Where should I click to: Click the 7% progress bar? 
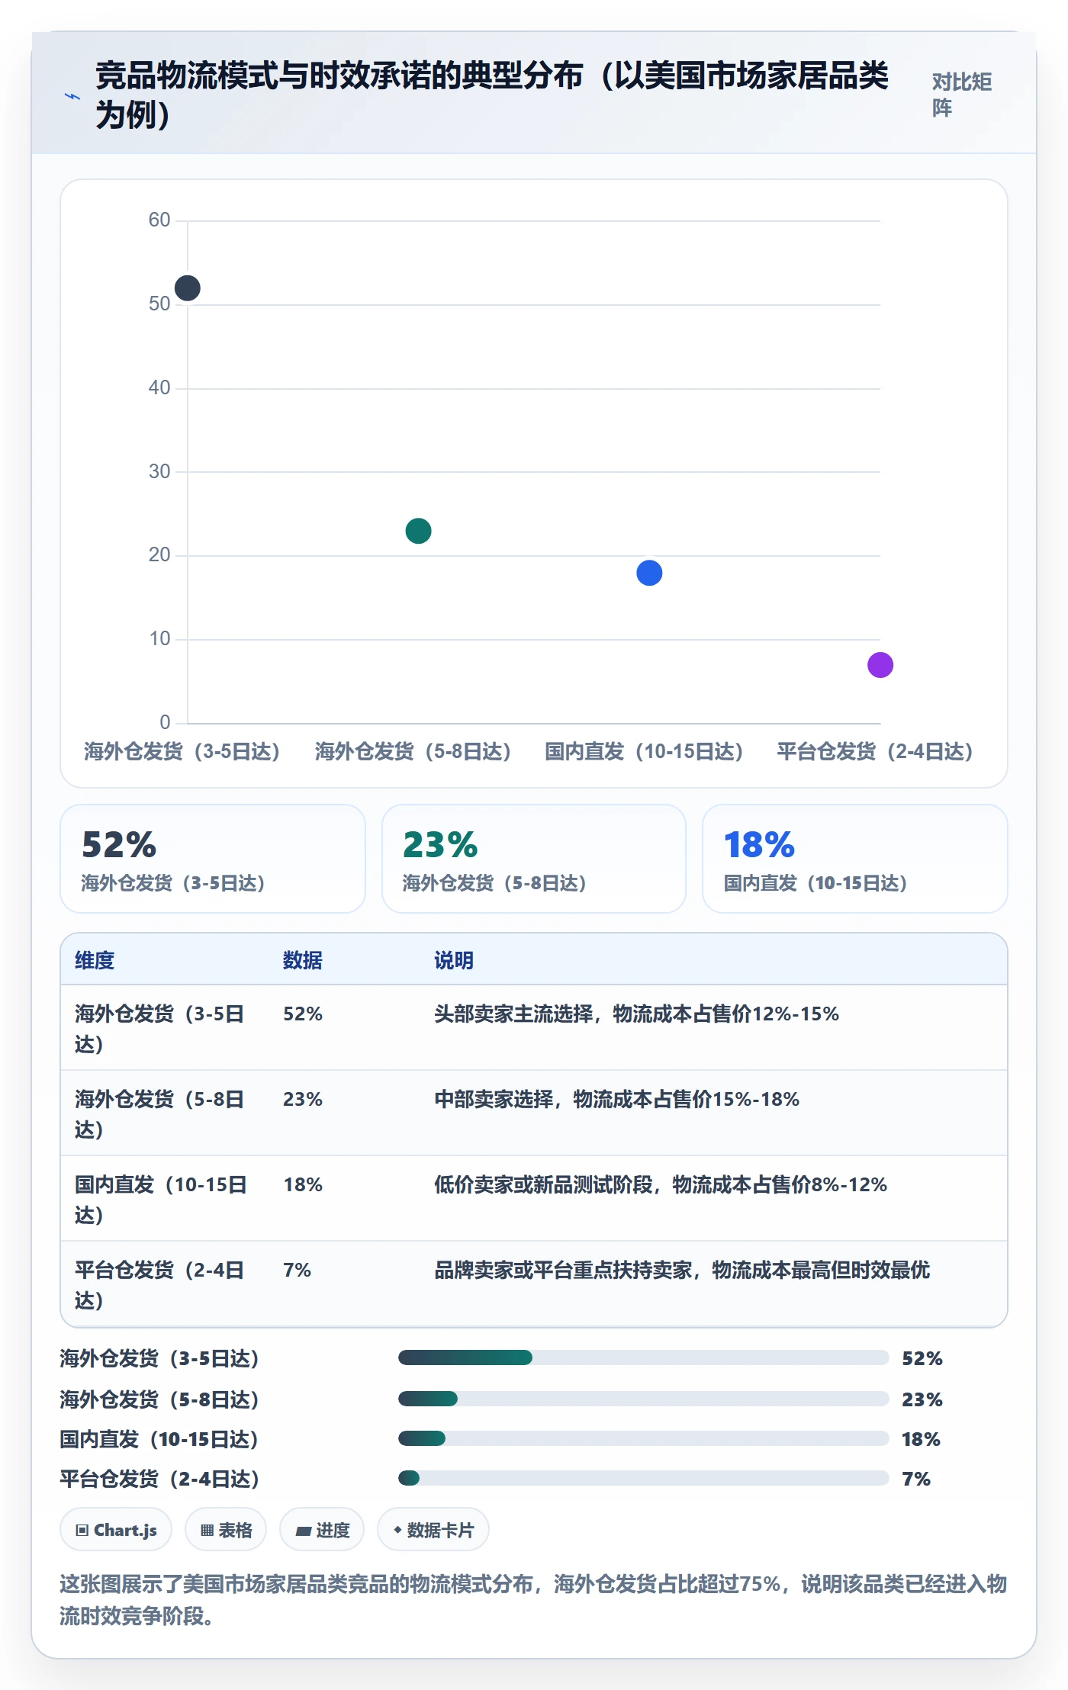[643, 1478]
